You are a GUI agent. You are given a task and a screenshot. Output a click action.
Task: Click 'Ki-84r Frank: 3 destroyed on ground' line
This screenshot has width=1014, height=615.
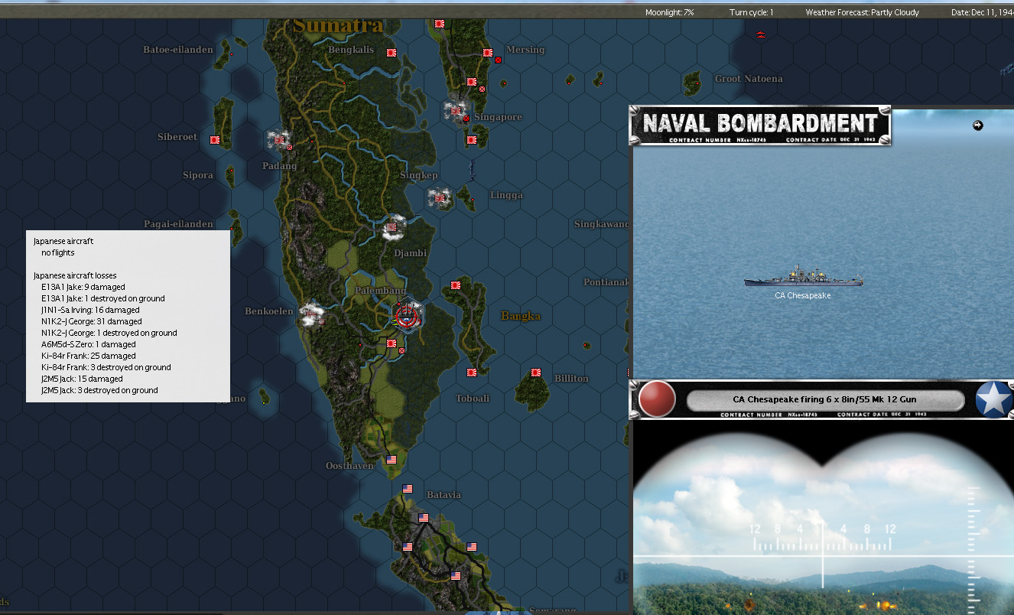tap(106, 367)
